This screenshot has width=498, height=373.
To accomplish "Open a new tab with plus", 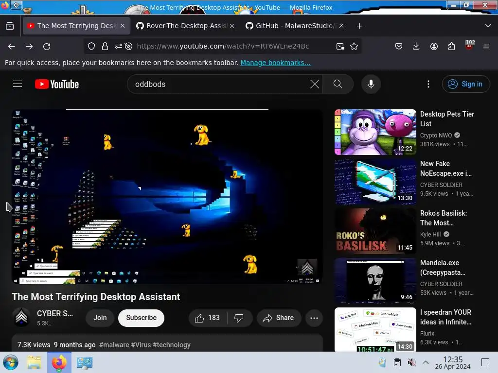I will pos(359,26).
